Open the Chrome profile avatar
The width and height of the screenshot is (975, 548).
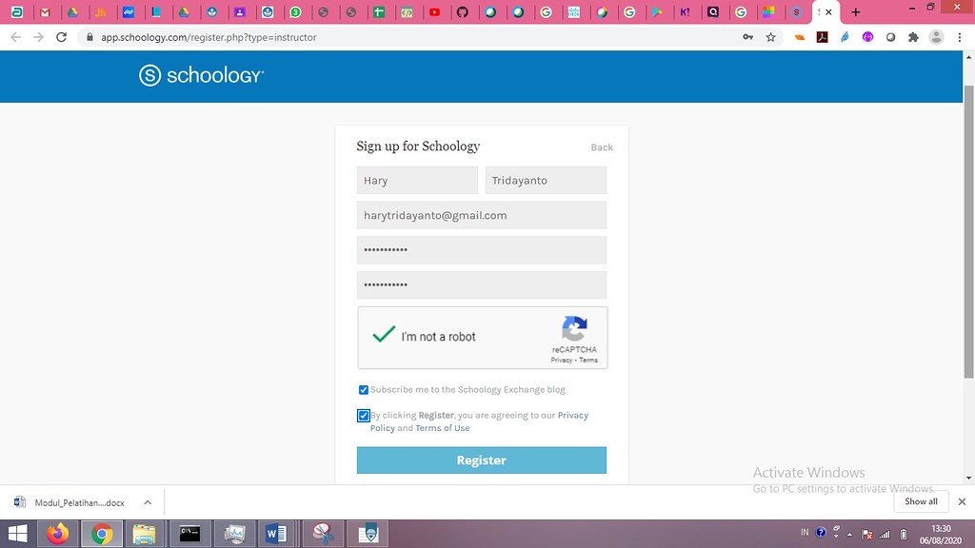tap(937, 37)
